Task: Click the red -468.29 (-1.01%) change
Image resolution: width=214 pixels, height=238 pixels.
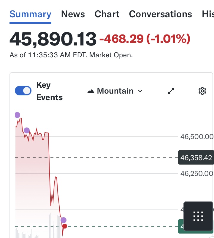Action: [145, 39]
